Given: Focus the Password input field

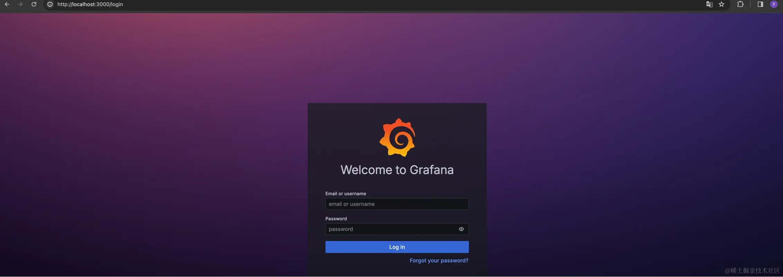Looking at the screenshot, I should tap(397, 229).
